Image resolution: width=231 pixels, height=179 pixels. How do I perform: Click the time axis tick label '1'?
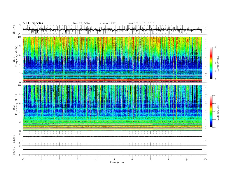(41, 159)
